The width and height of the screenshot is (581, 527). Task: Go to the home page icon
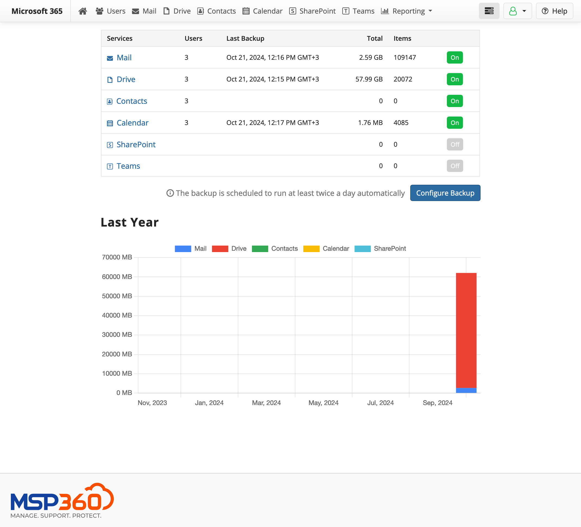[x=83, y=11]
